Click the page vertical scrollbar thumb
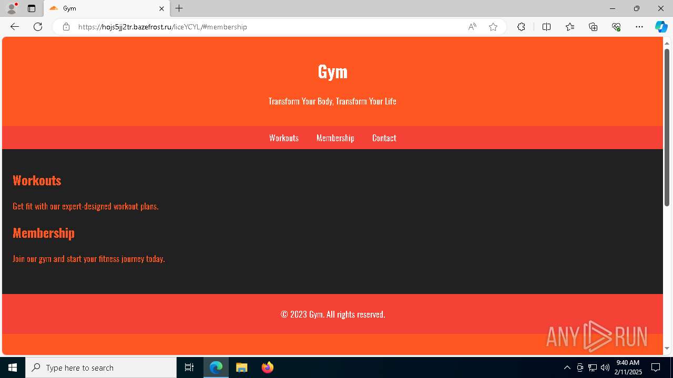The height and width of the screenshot is (378, 673). (x=667, y=127)
